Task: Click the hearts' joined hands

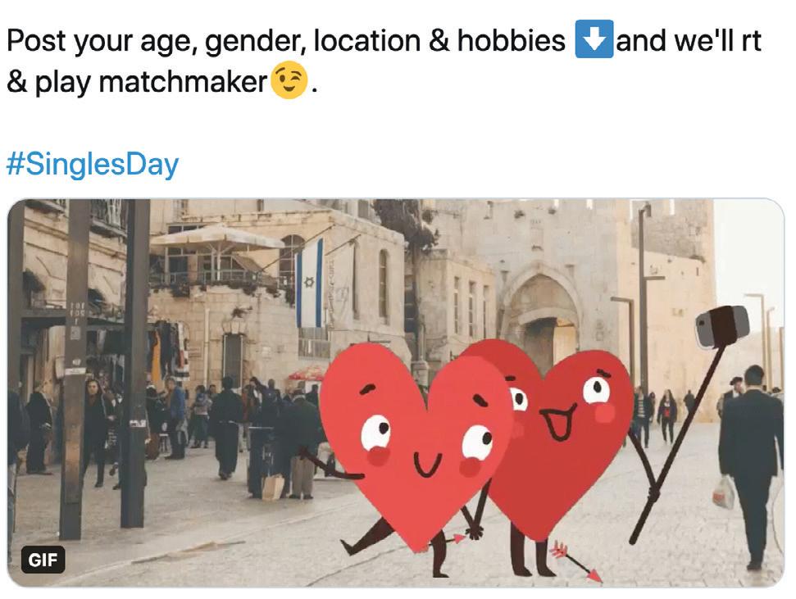Action: (475, 531)
